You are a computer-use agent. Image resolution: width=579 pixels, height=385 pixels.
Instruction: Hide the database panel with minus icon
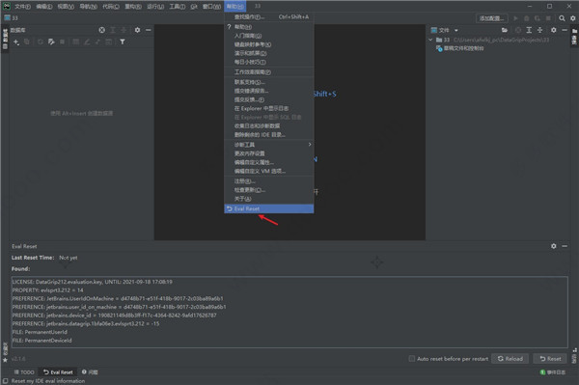(149, 30)
